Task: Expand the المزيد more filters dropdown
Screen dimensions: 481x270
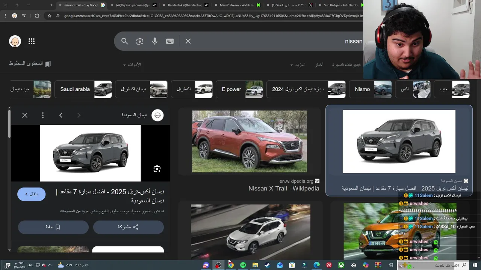Action: 298,65
